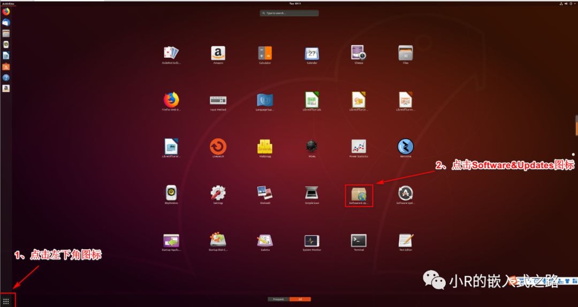
Task: Open LibreOffice Calc spreadsheet app
Action: pyautogui.click(x=312, y=100)
